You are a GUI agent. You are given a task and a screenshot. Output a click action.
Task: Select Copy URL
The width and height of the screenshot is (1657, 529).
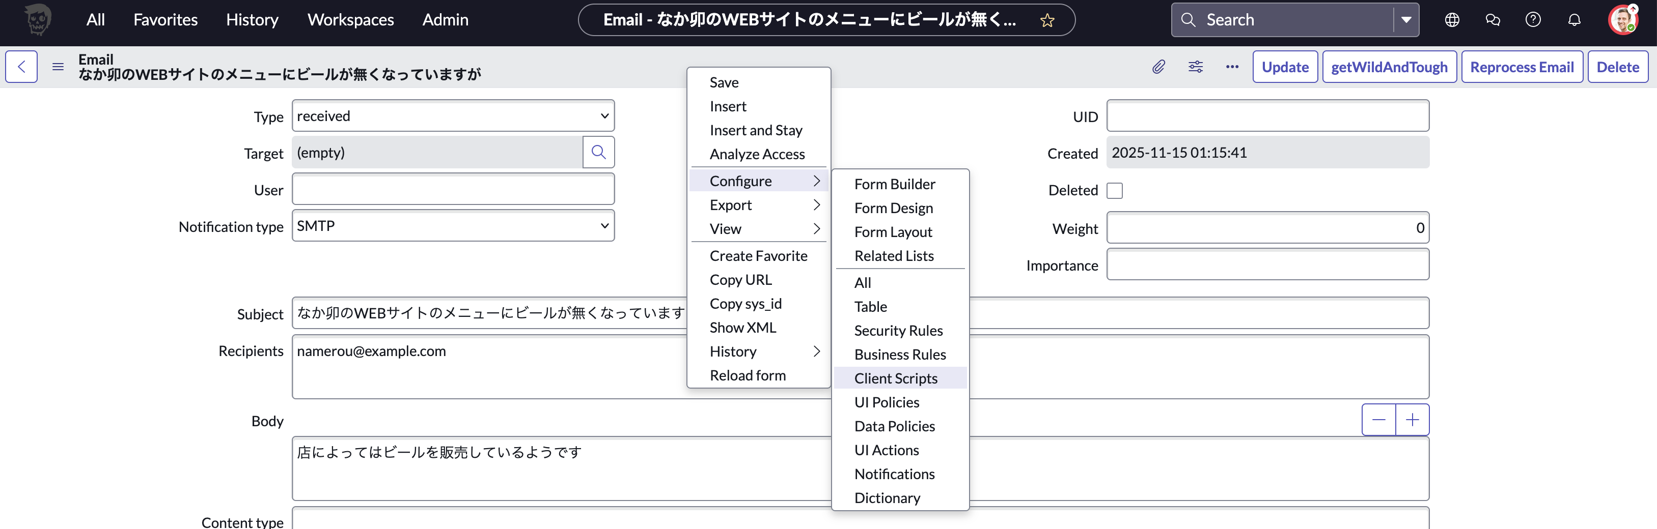pyautogui.click(x=758, y=280)
